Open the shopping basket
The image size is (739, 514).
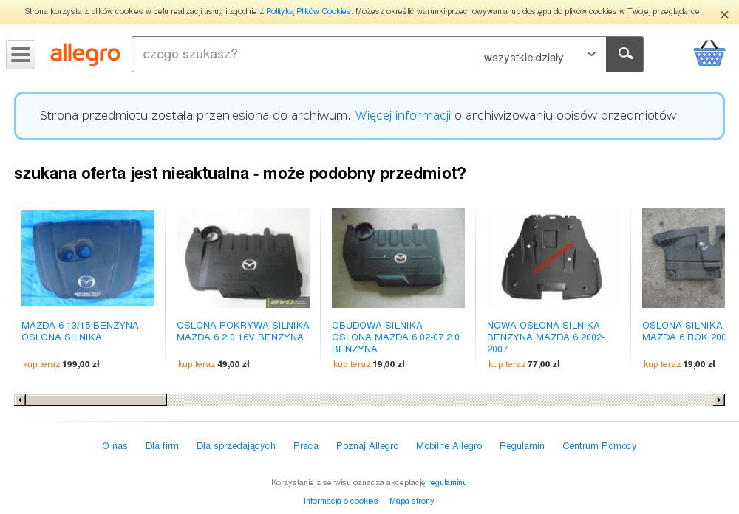tap(709, 53)
